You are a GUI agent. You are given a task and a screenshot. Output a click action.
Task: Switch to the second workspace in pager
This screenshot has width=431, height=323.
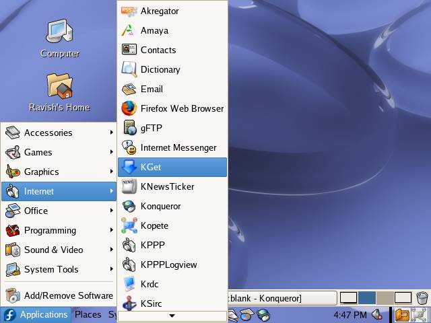tap(367, 297)
